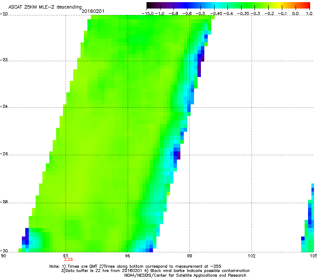This screenshot has height=278, width=317.
Task: Click the color bar label 1.0
Action: pyautogui.click(x=309, y=14)
